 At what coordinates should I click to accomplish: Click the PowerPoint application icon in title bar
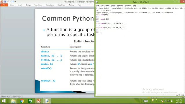coord(2,1)
